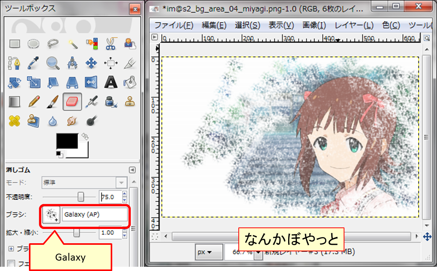Screen dimensions: 437x271
Task: Pick the Color Picker eyedropper tool
Action: 34,63
